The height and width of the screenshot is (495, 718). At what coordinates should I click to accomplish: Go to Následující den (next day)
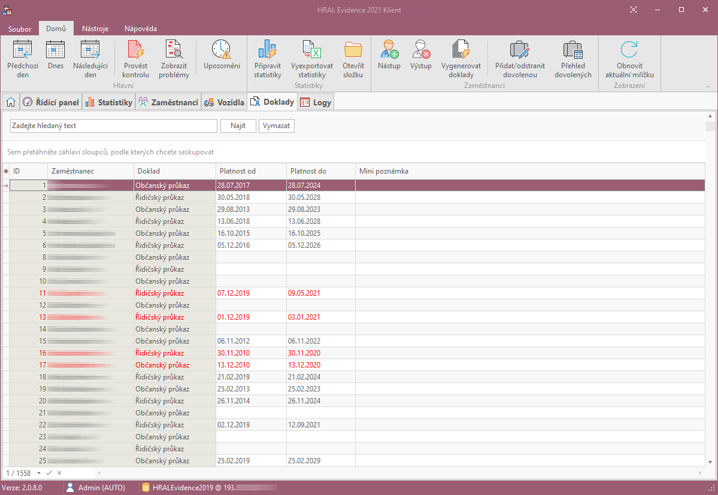[90, 59]
